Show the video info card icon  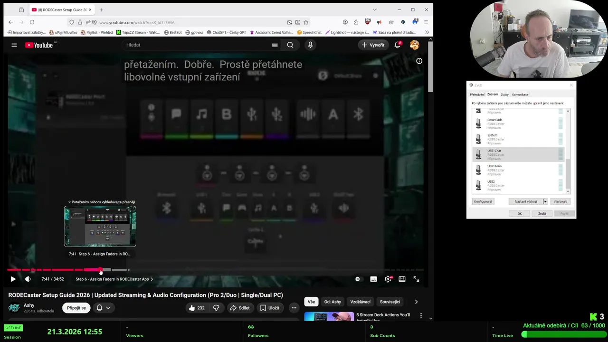pos(419,61)
